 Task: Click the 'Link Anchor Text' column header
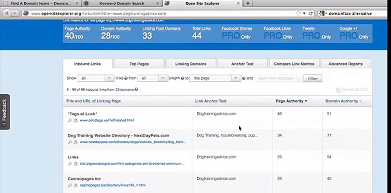click(x=211, y=101)
